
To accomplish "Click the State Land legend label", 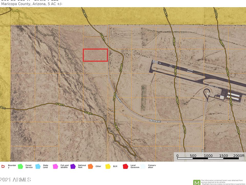I will point(46,166).
